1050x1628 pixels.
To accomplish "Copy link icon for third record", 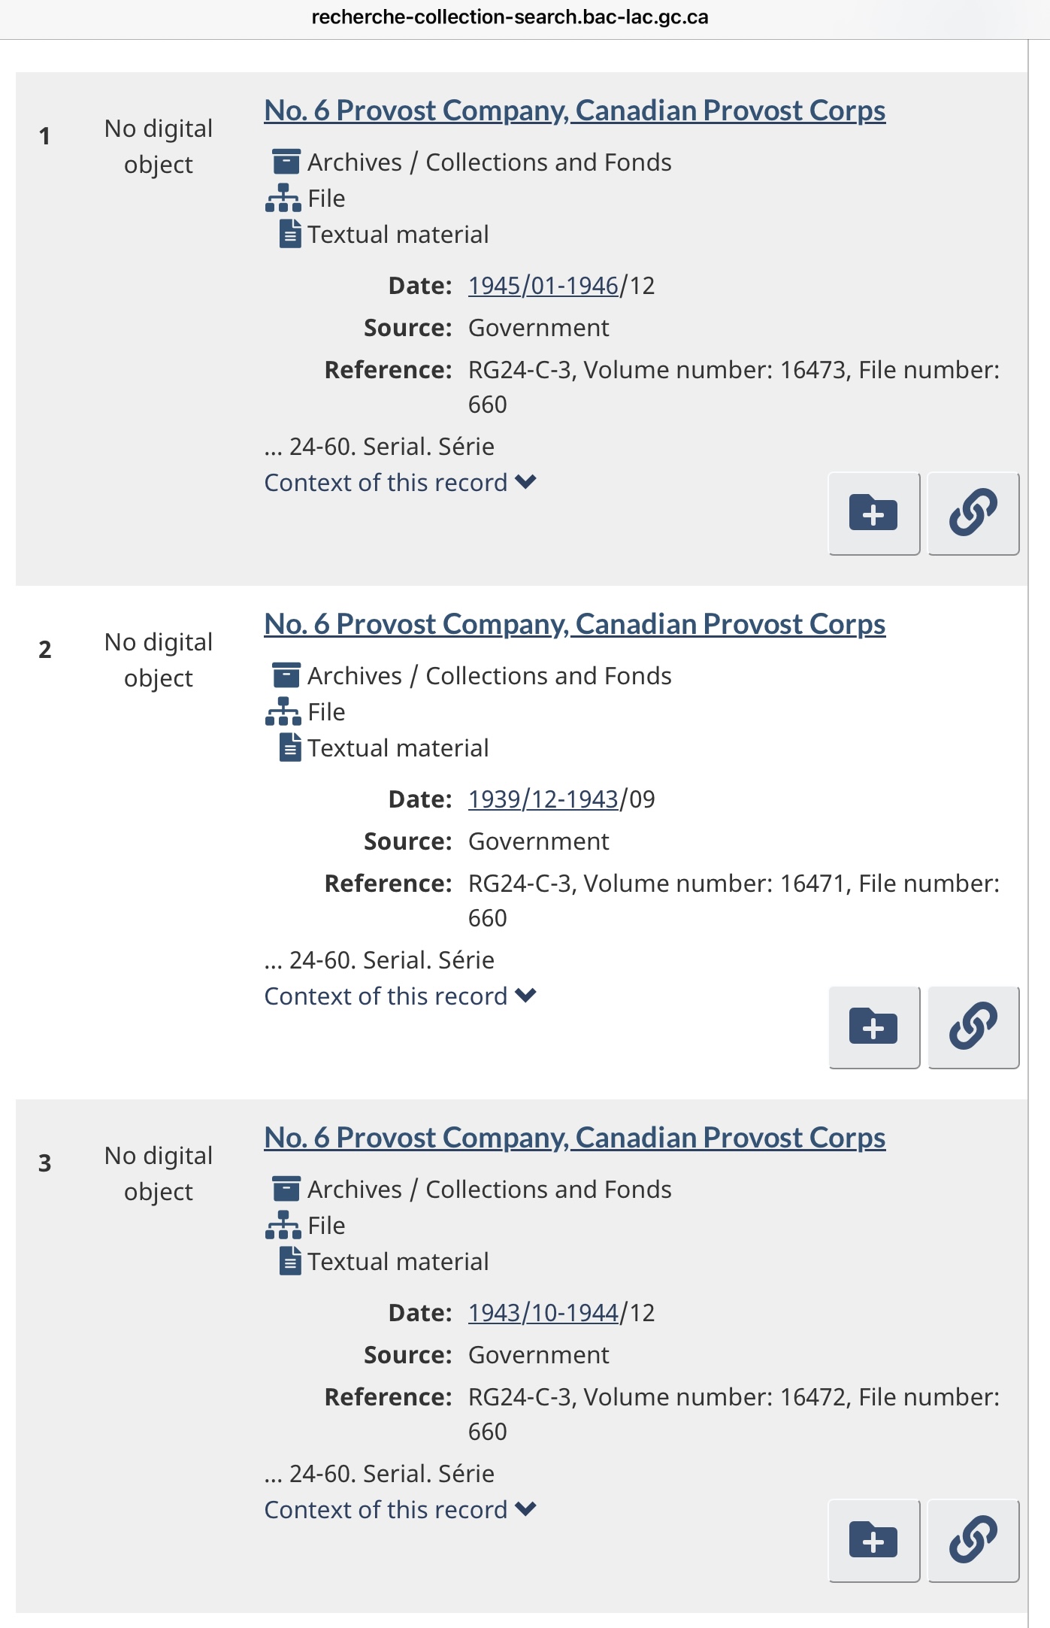I will pyautogui.click(x=973, y=1541).
